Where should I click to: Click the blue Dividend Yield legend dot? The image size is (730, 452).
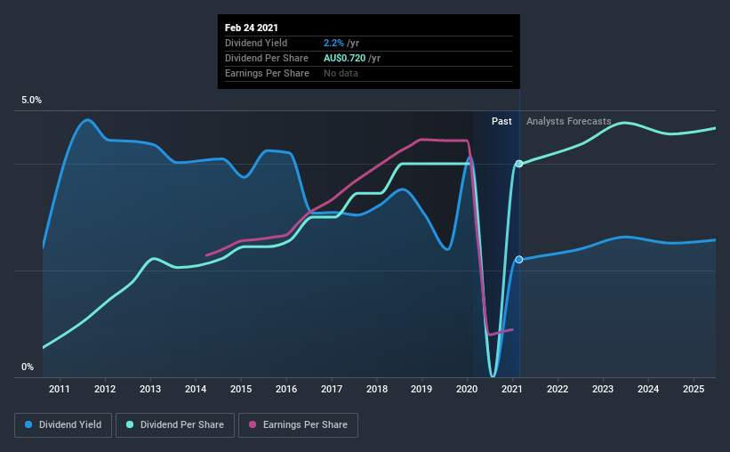pos(28,424)
